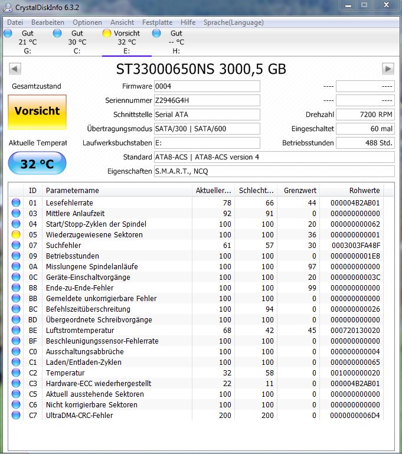
Task: Open the Sprache(Language) menu
Action: (233, 22)
